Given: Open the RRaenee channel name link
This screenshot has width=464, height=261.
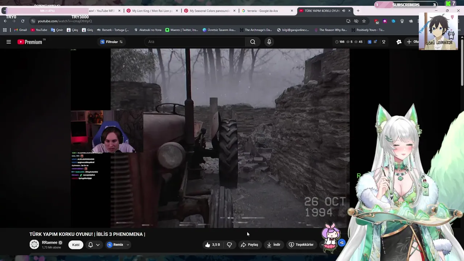Looking at the screenshot, I should [x=50, y=243].
